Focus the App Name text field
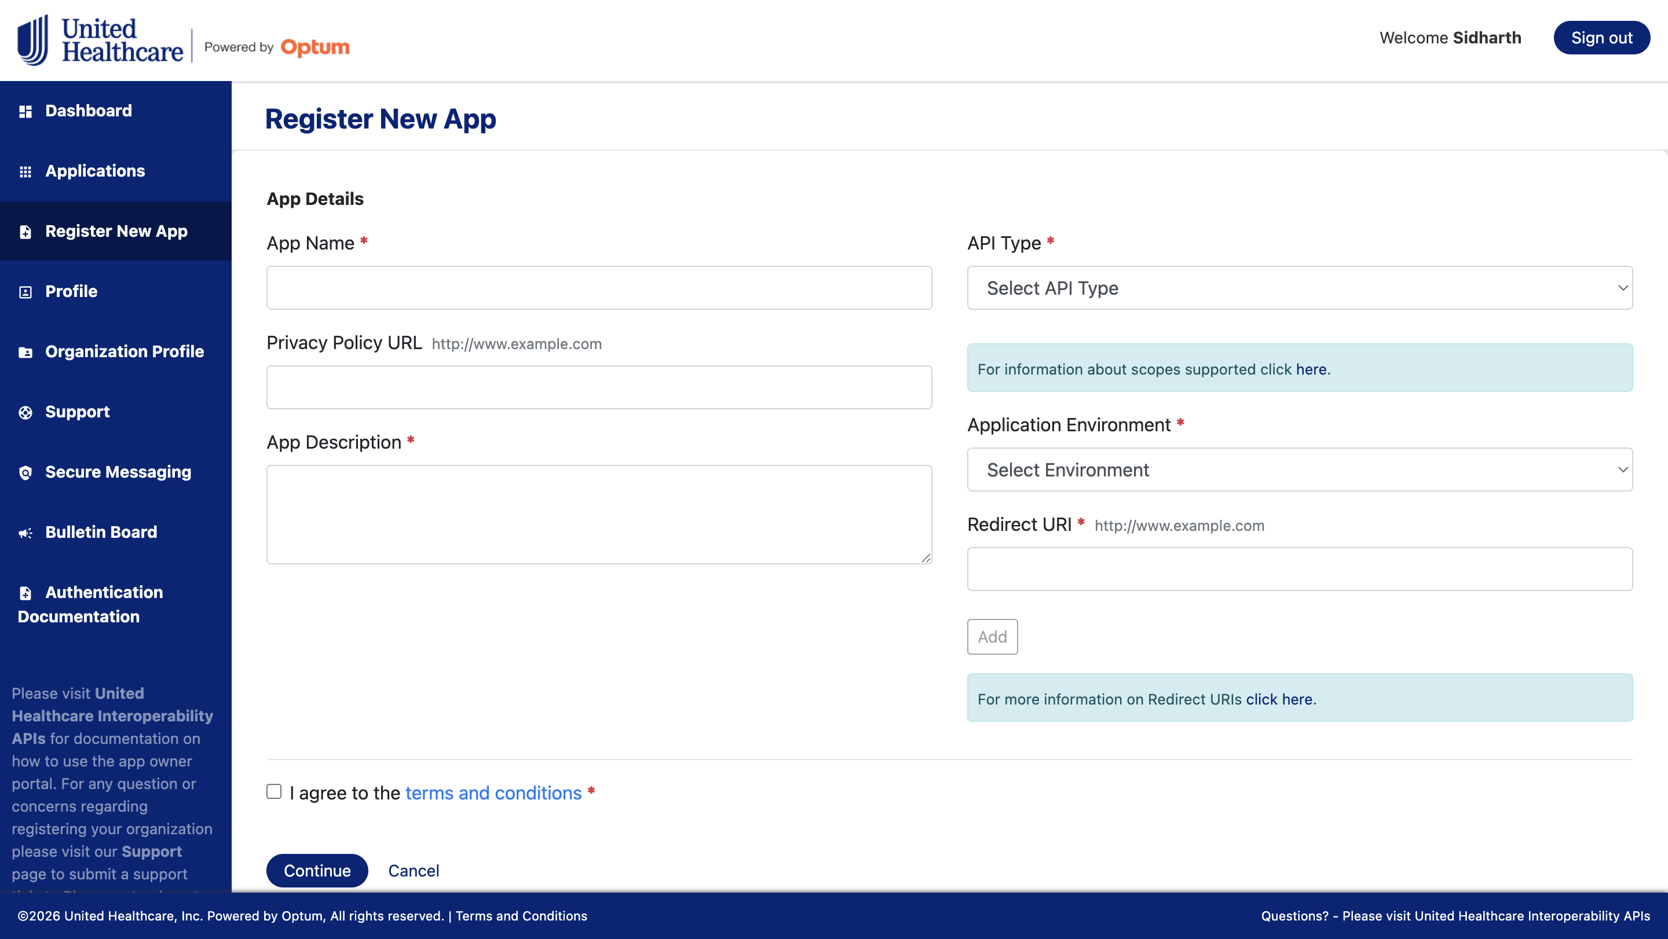This screenshot has width=1668, height=939. pyautogui.click(x=599, y=288)
